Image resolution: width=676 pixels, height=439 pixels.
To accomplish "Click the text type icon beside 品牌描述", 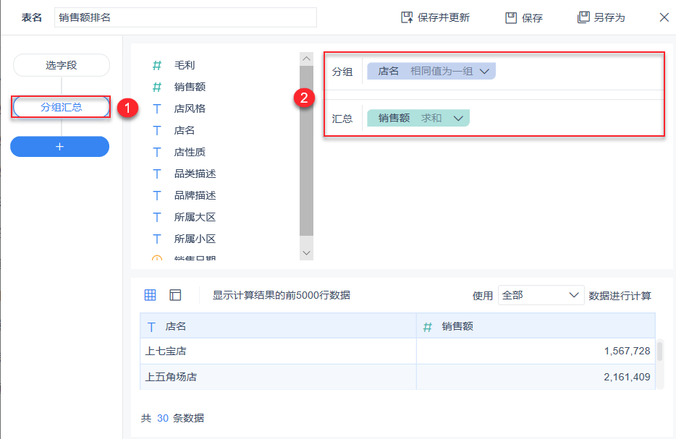I will coord(157,195).
